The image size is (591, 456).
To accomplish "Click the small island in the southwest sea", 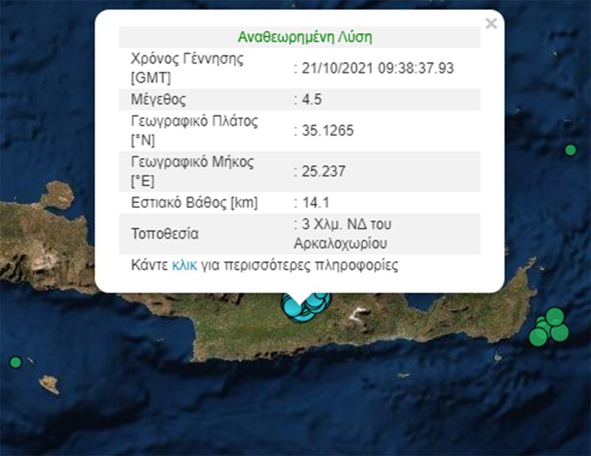I will [x=50, y=383].
